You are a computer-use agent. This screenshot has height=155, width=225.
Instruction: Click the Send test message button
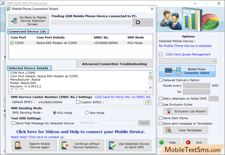point(144,123)
